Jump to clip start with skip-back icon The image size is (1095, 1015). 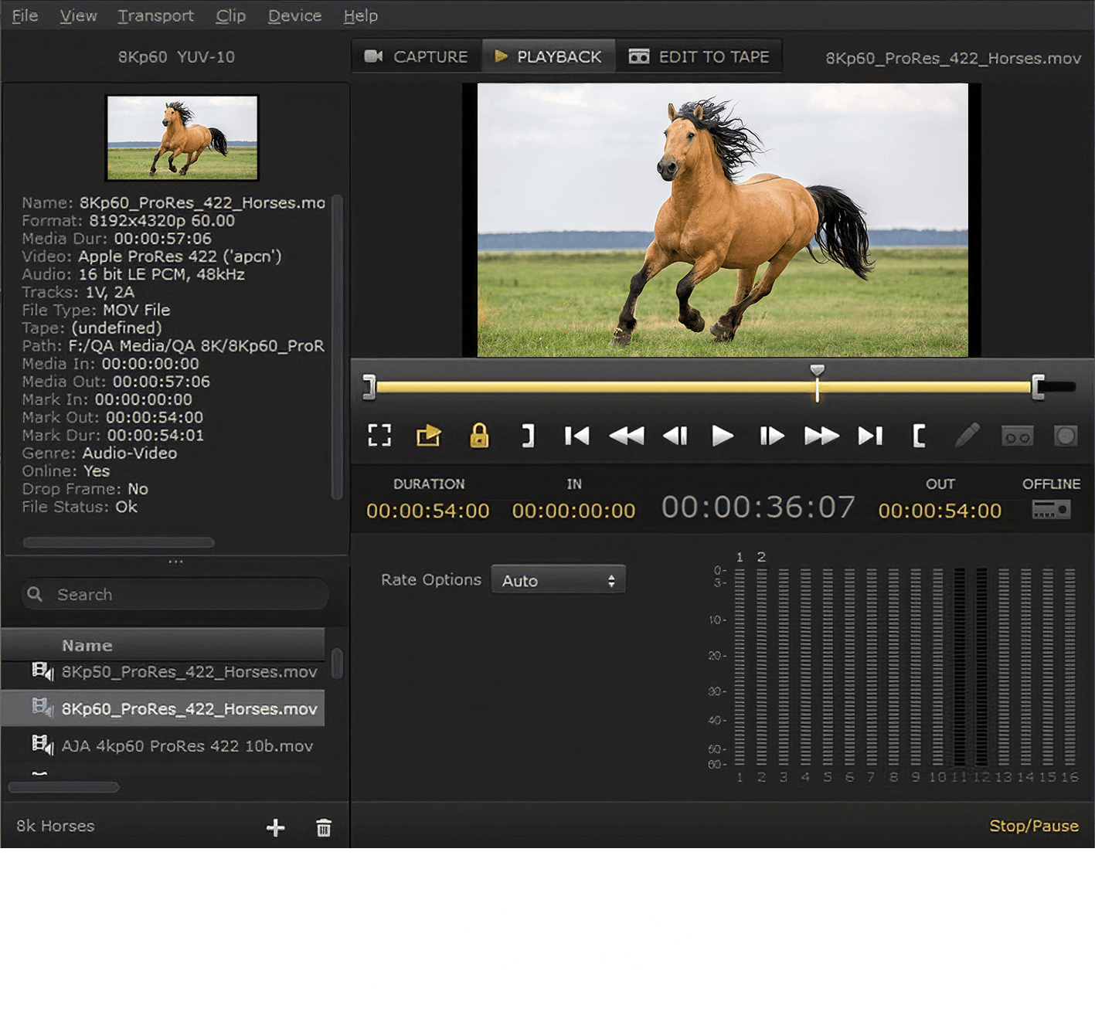click(x=576, y=436)
